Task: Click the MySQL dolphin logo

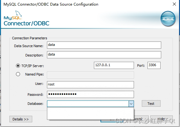Action: 13,15
